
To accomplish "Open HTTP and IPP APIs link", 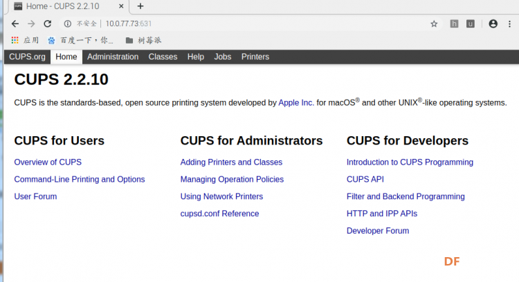I will 381,214.
